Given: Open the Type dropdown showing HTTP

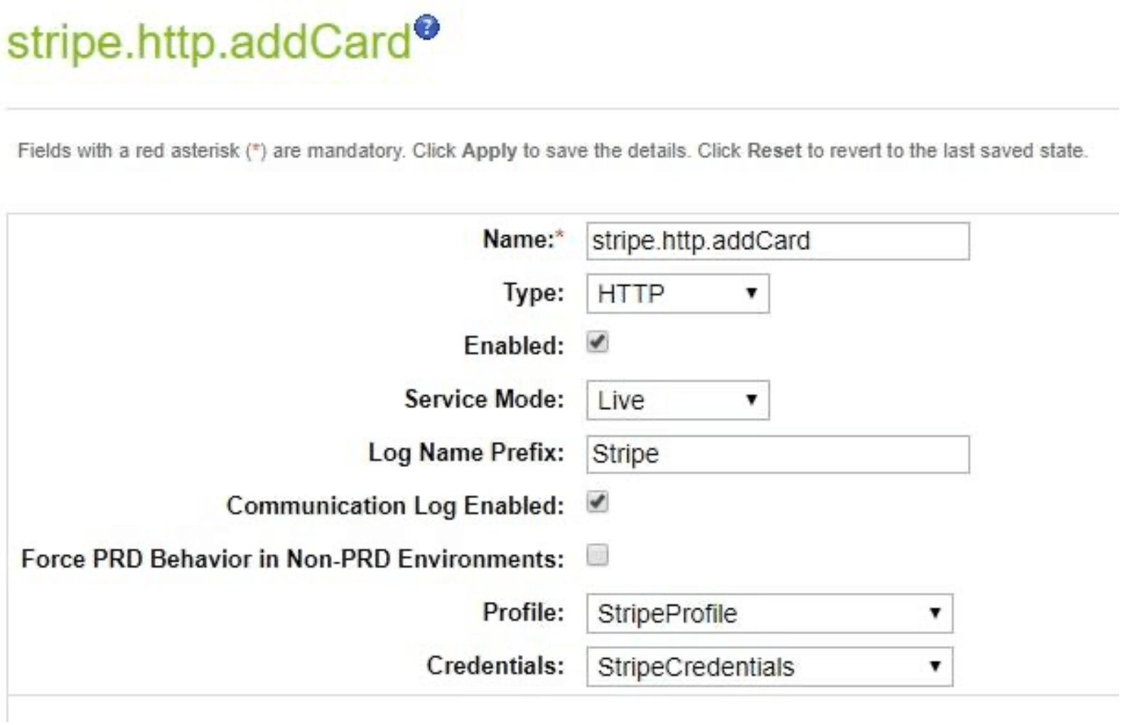Looking at the screenshot, I should tap(677, 294).
